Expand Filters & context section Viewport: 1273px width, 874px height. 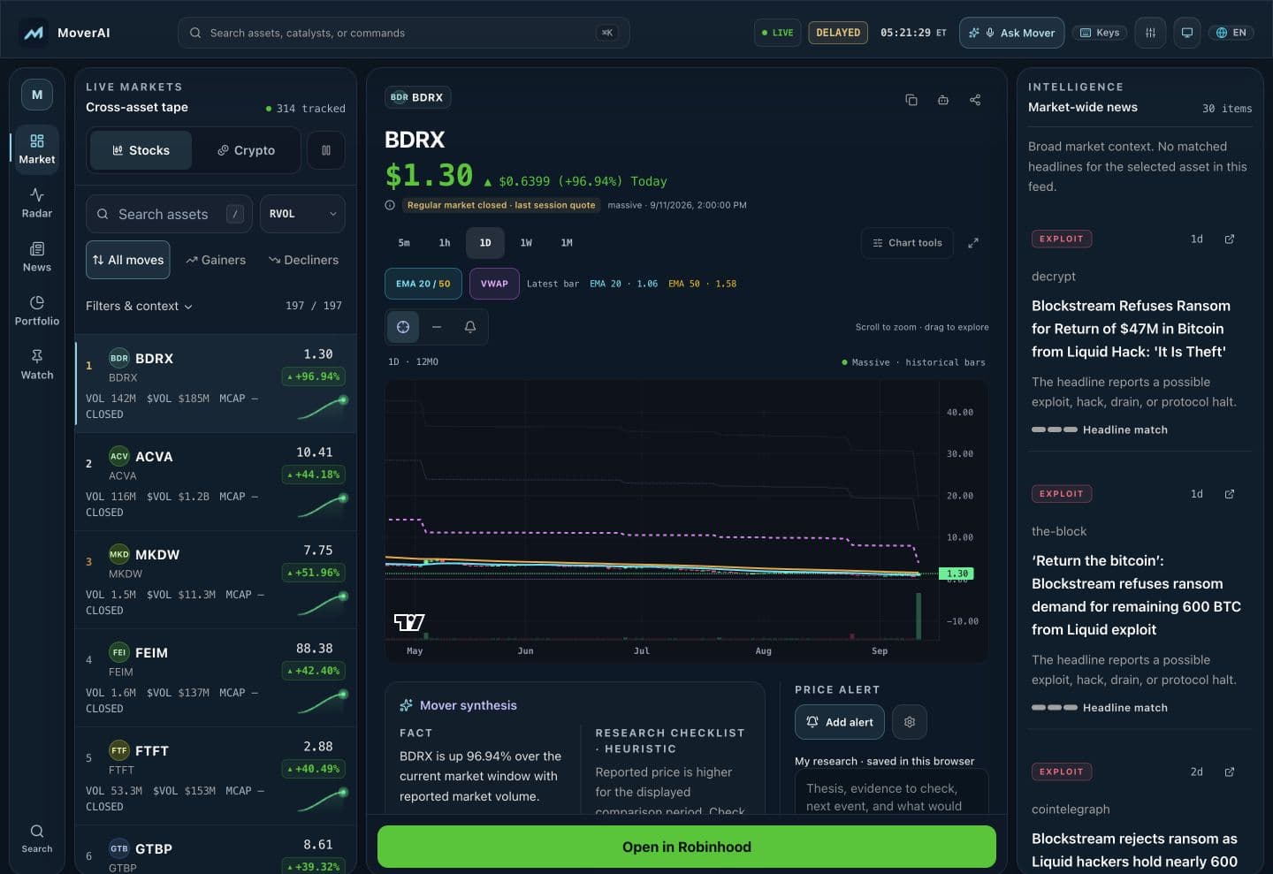point(139,306)
